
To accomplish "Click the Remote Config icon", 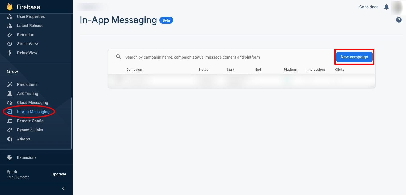I will pyautogui.click(x=10, y=121).
